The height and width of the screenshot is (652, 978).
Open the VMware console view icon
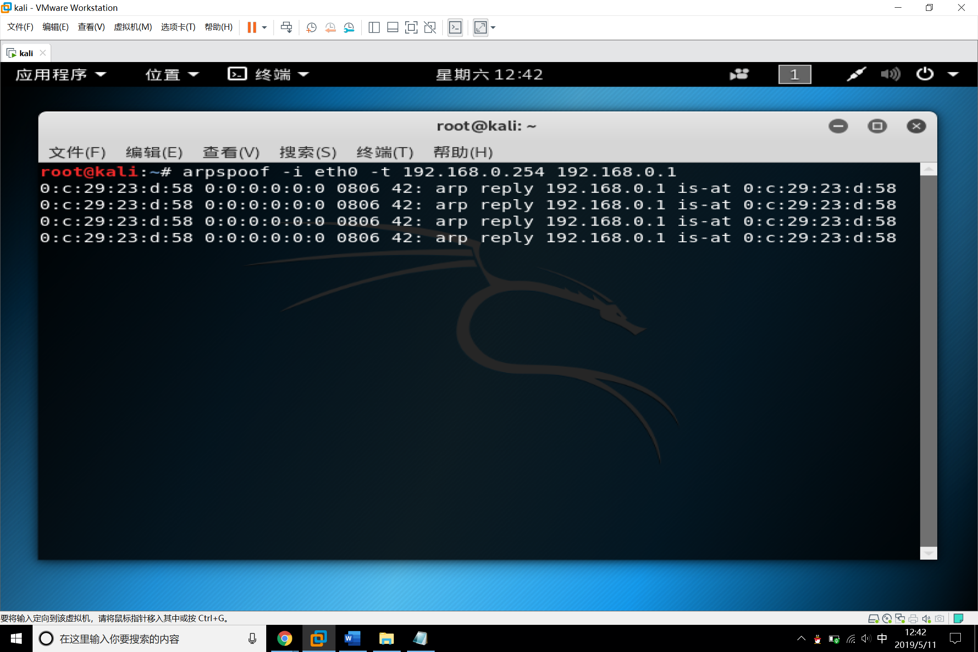(x=455, y=28)
